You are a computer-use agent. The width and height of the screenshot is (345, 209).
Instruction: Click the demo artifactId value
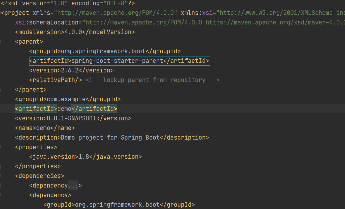tap(65, 109)
